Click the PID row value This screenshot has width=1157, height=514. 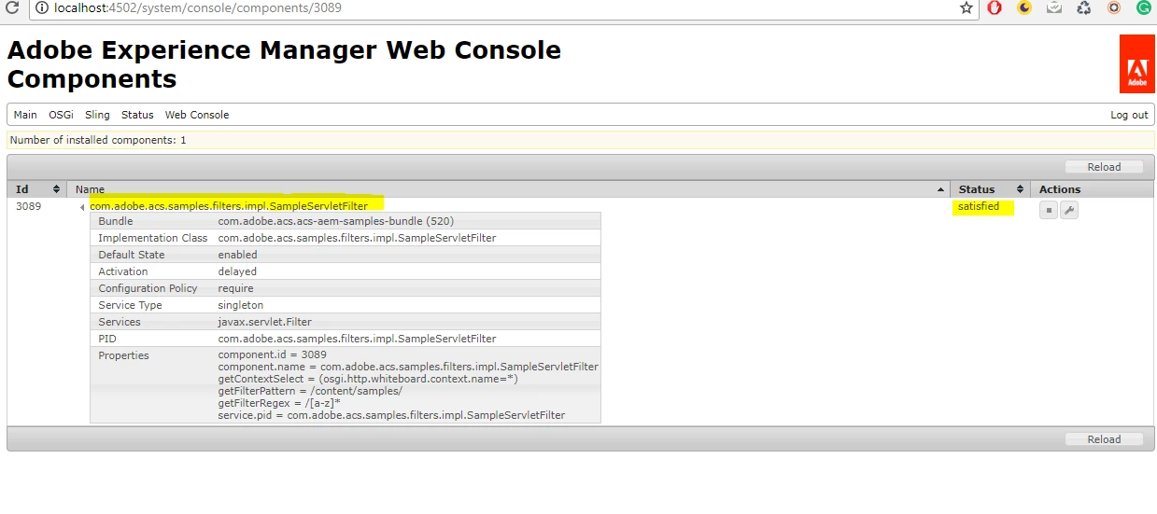[x=357, y=339]
